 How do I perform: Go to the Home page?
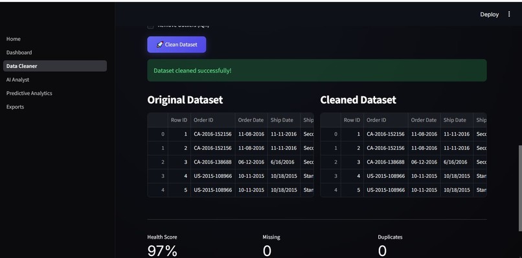[14, 39]
